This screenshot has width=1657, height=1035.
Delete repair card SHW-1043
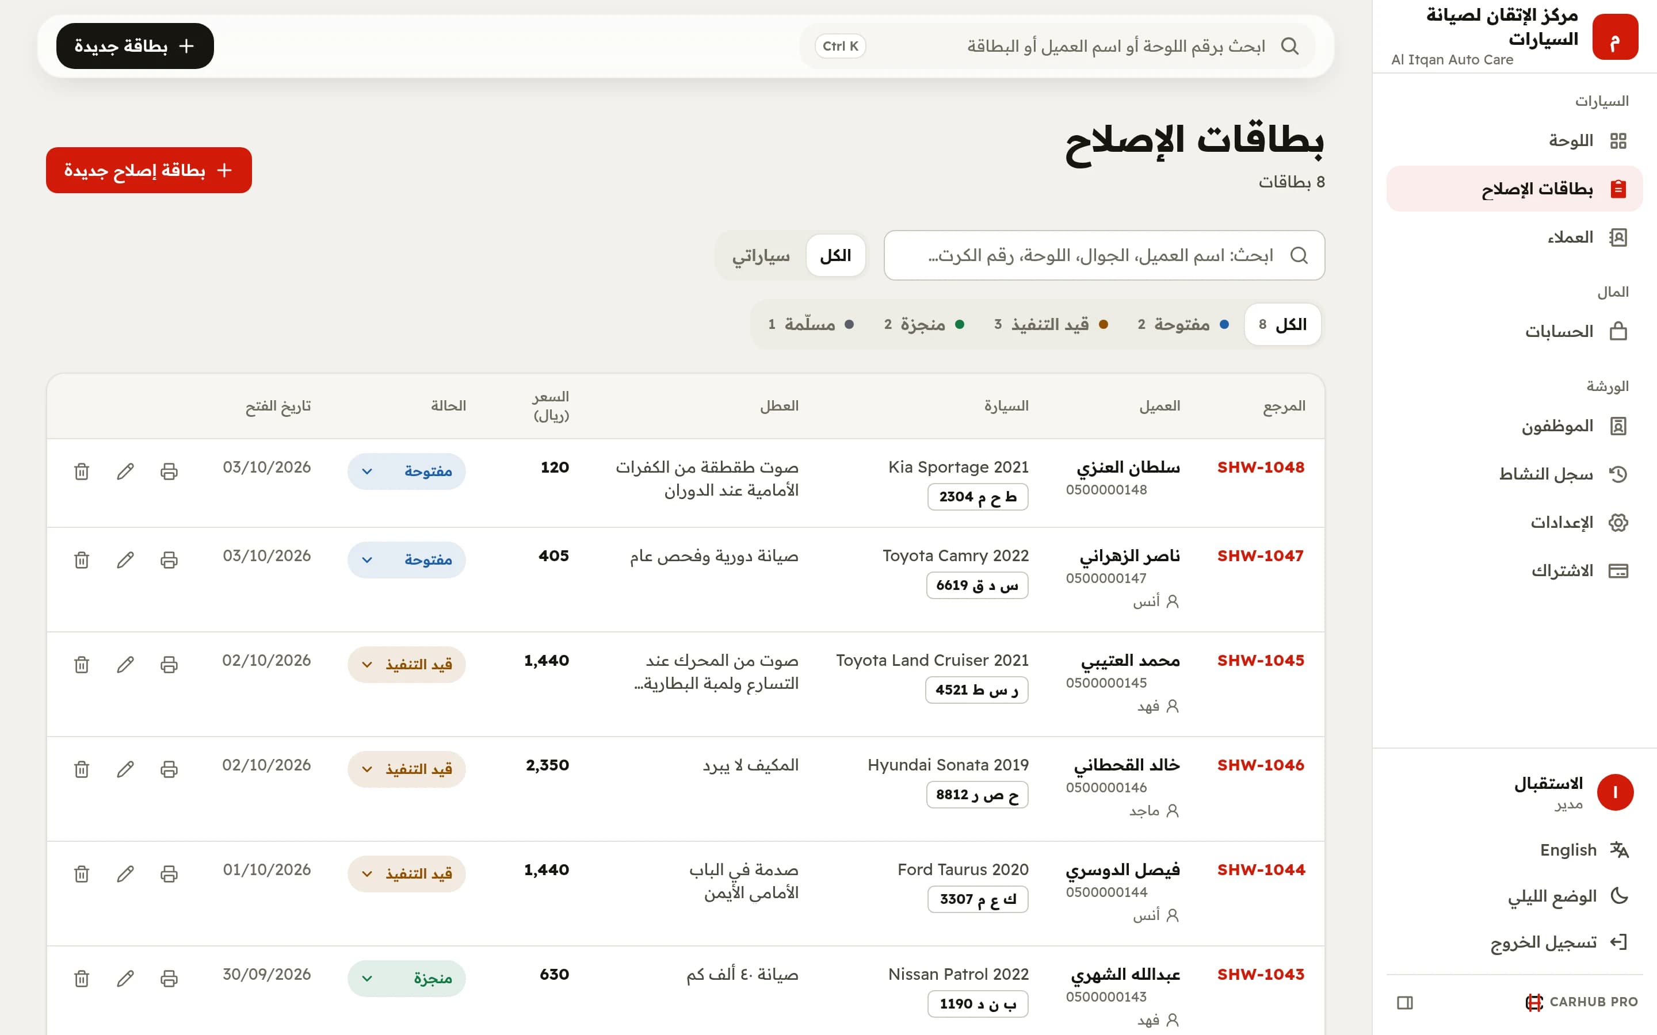82,979
